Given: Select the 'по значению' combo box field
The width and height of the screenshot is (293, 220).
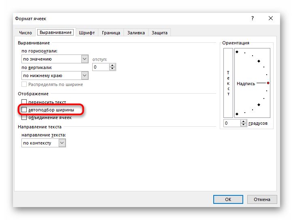Looking at the screenshot, I should click(x=55, y=59).
